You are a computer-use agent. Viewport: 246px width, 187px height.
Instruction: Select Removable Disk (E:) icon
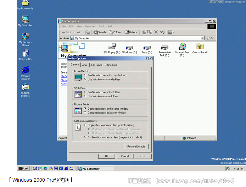pyautogui.click(x=164, y=51)
